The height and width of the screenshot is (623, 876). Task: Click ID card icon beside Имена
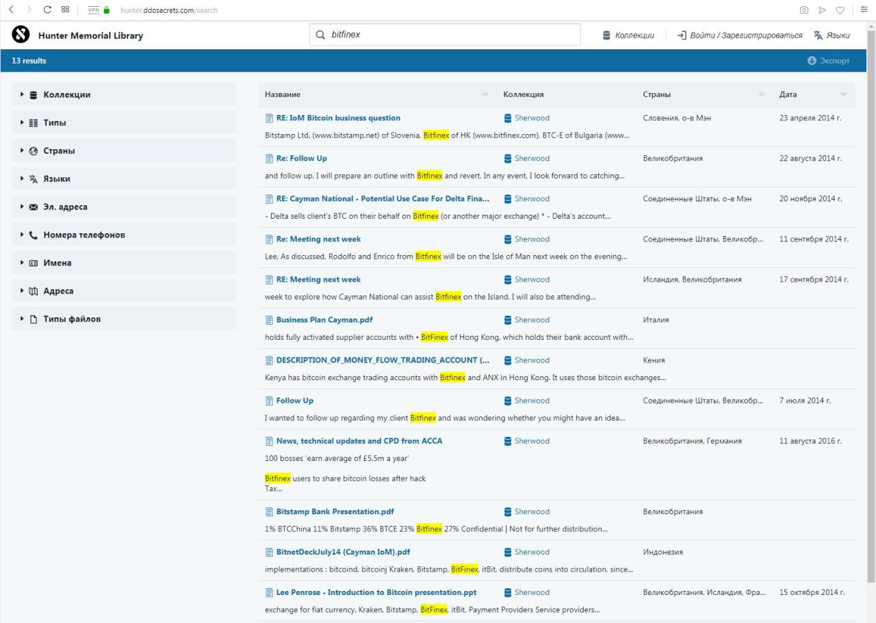point(34,263)
